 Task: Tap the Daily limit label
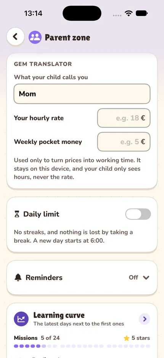pyautogui.click(x=41, y=214)
